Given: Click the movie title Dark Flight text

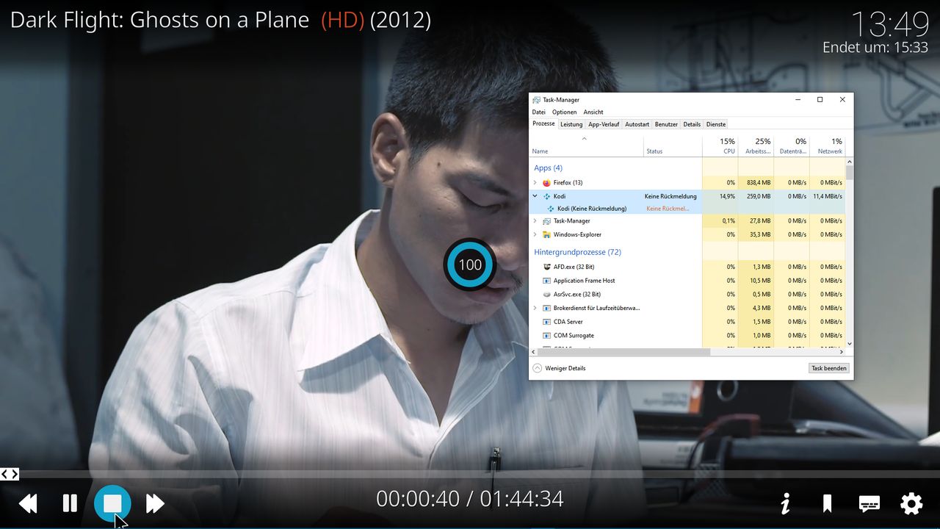Looking at the screenshot, I should point(159,20).
